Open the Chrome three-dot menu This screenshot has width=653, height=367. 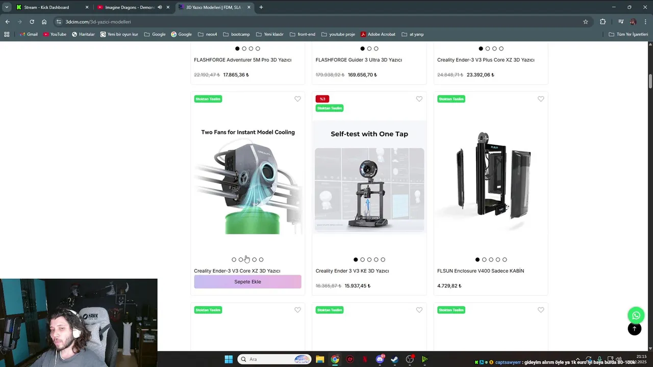(646, 22)
